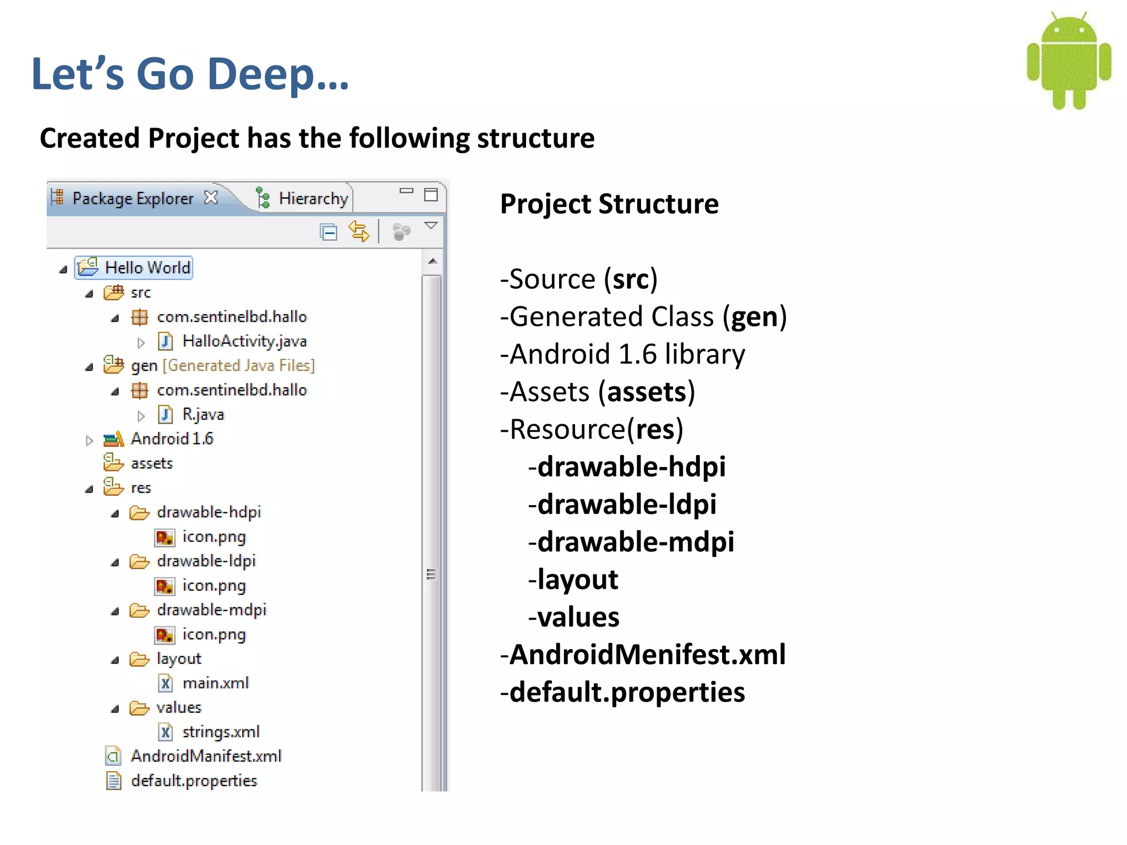The width and height of the screenshot is (1127, 845).
Task: Open the Package Explorer view menu triangle
Action: click(431, 225)
